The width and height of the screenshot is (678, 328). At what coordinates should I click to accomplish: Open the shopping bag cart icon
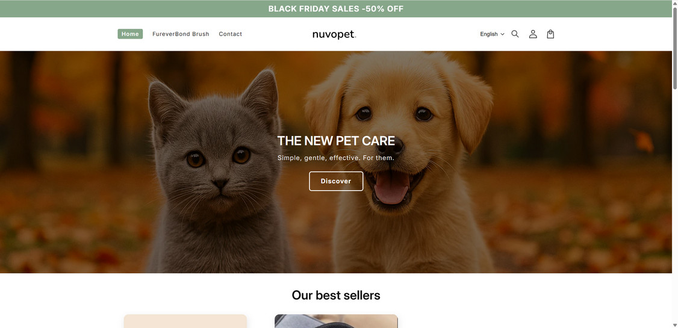(550, 34)
